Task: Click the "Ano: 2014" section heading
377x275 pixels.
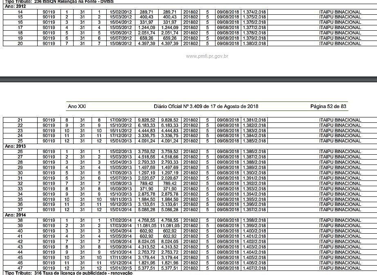Action: (x=16, y=215)
